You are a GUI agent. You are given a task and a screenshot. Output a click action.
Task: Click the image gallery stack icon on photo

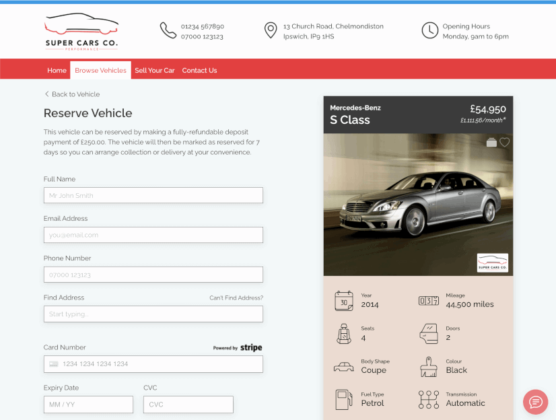pos(491,142)
